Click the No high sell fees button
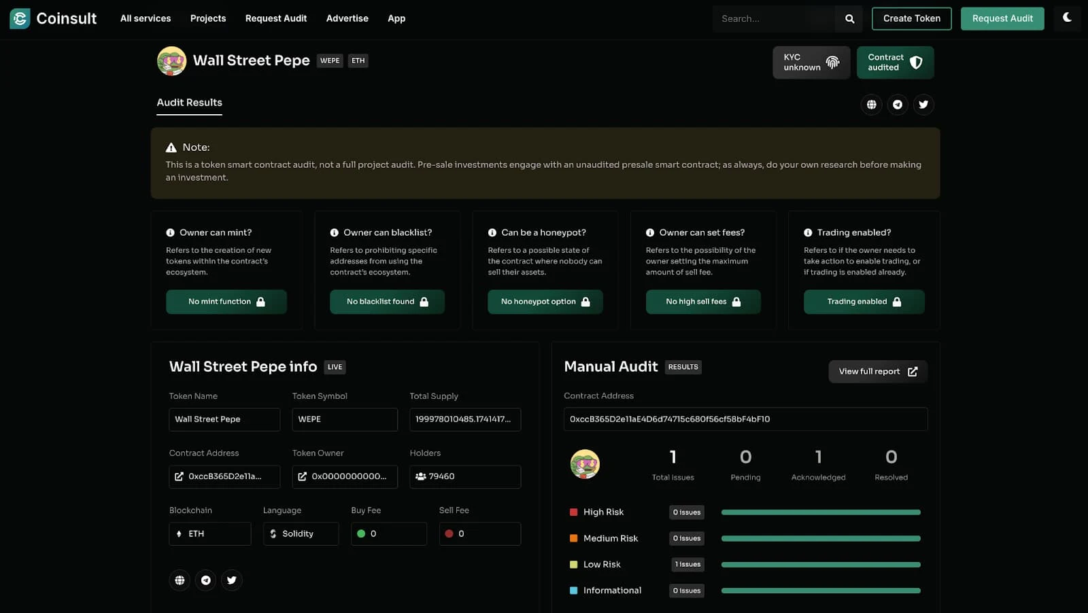This screenshot has width=1088, height=613. [x=703, y=302]
